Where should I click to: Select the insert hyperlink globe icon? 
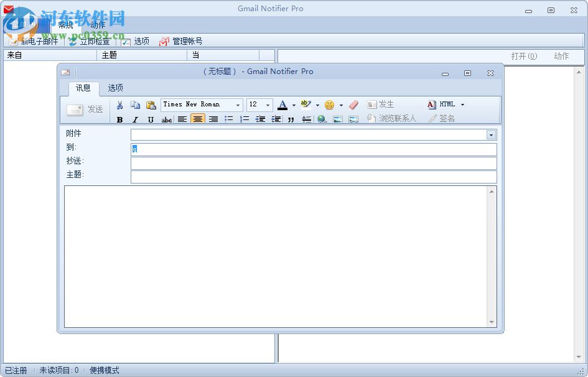coord(321,119)
